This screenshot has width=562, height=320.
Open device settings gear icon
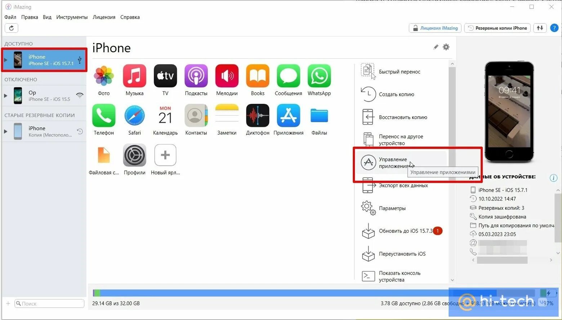446,47
